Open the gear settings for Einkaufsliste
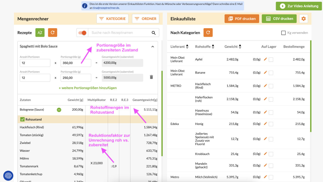The width and height of the screenshot is (323, 182). [x=304, y=19]
